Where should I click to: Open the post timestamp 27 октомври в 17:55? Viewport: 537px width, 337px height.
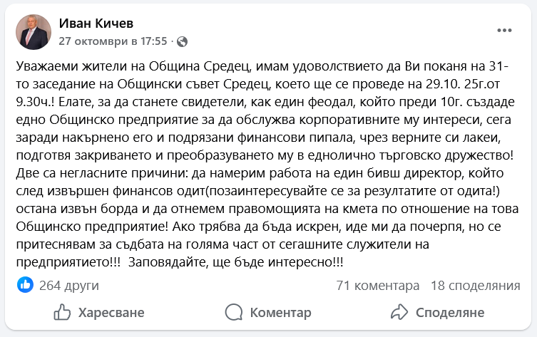coord(113,41)
